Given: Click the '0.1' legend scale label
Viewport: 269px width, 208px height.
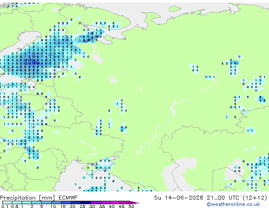Looking at the screenshot, I should [5, 206].
